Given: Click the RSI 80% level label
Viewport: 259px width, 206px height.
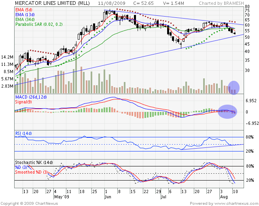Looking at the screenshot, I should [250, 137].
